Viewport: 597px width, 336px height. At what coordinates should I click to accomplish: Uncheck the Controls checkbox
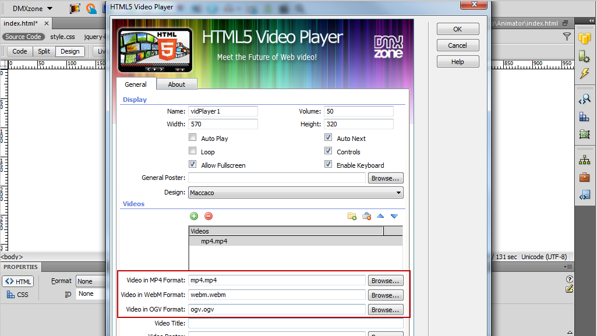[328, 151]
